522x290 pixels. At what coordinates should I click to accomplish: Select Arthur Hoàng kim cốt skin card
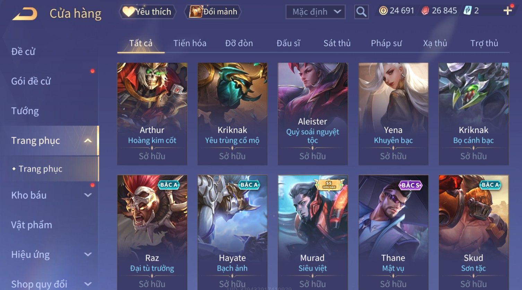tap(152, 114)
